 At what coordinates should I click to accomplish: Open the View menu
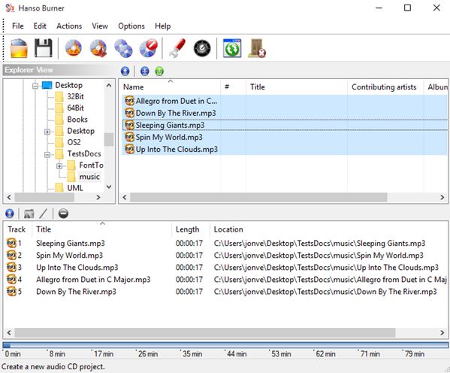[x=100, y=26]
